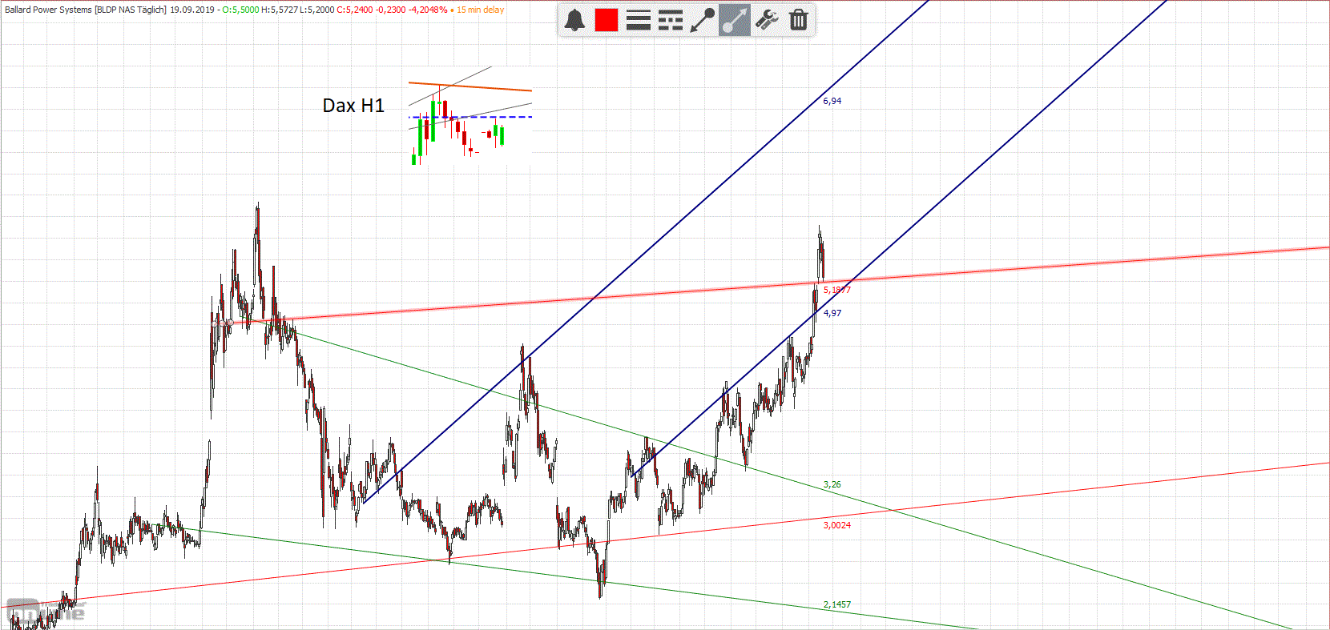Select the highlighted red trendline's anchor point
Image resolution: width=1330 pixels, height=630 pixels.
point(230,323)
